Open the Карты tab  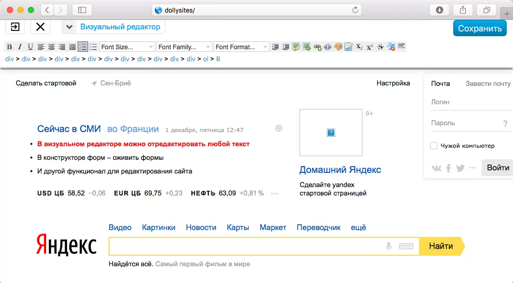click(x=238, y=227)
